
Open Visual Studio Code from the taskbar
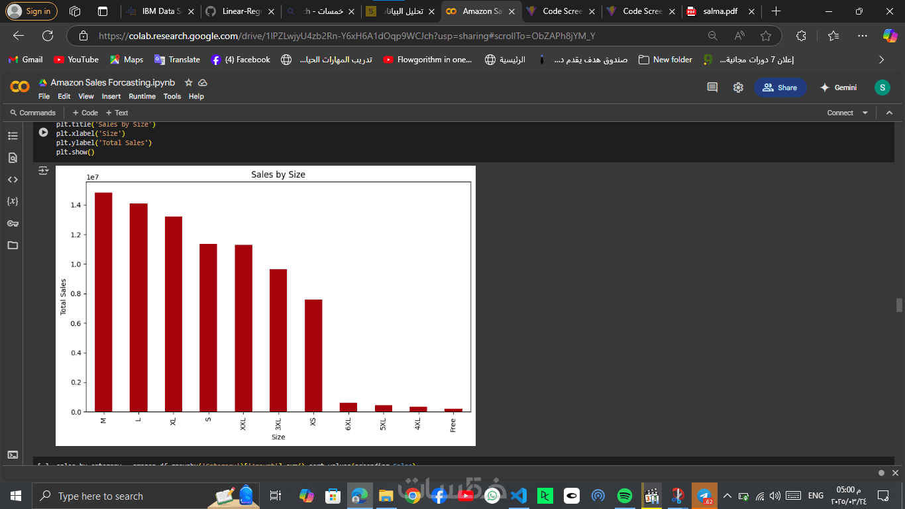pos(519,496)
